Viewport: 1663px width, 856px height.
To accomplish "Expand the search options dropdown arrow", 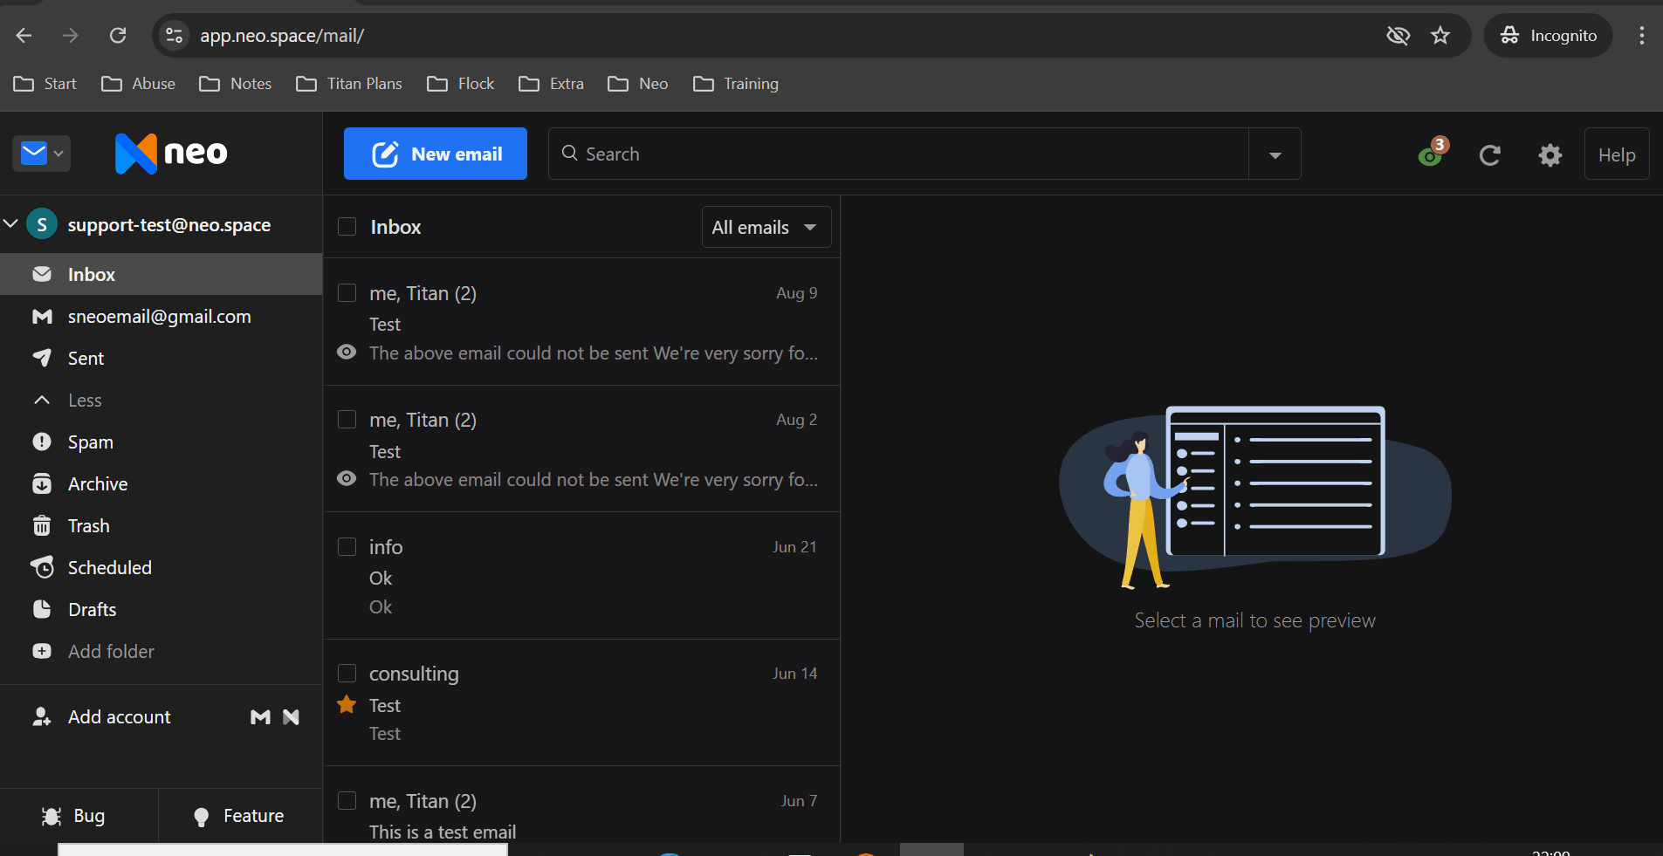I will click(1275, 154).
